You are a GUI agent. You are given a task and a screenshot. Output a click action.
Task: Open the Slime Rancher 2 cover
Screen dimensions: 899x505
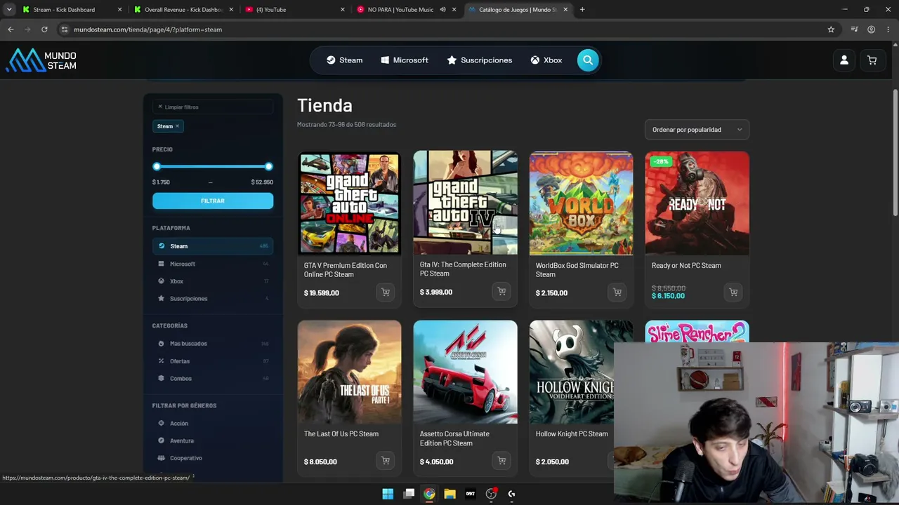click(697, 332)
